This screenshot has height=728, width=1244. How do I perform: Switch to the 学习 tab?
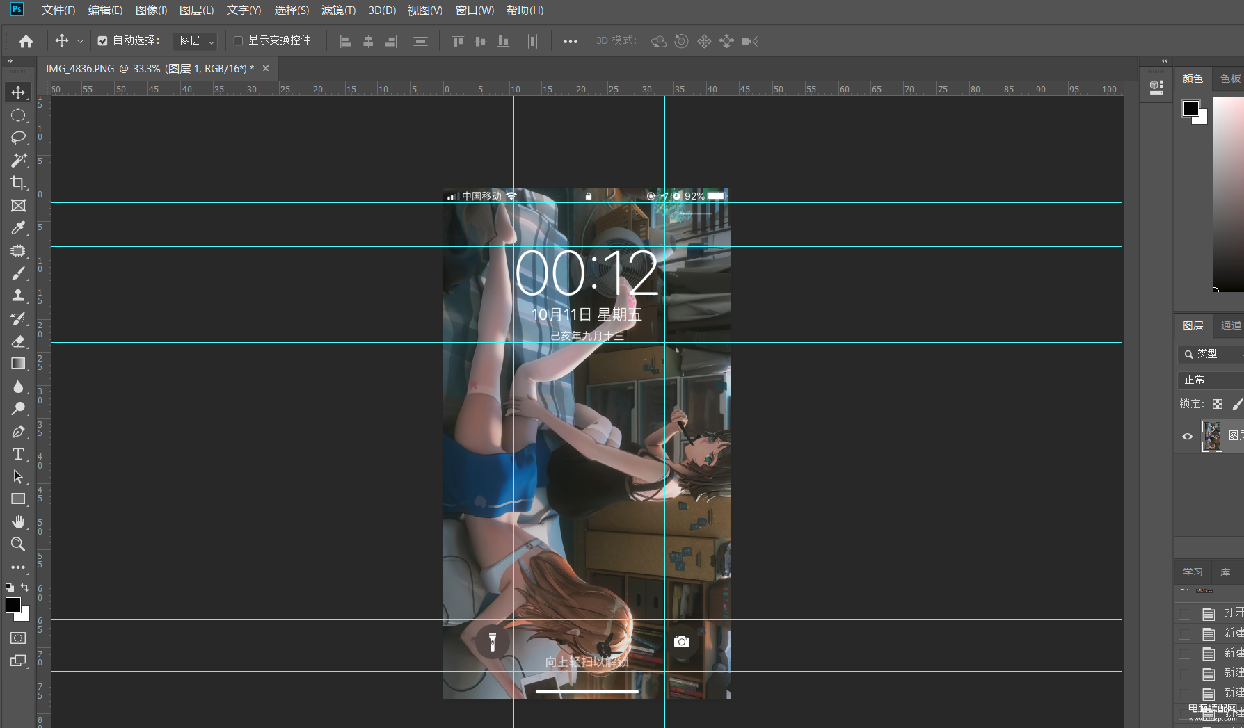click(x=1193, y=572)
